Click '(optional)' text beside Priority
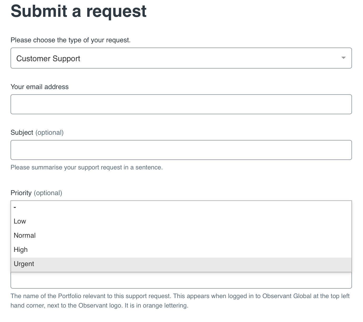Image resolution: width=363 pixels, height=322 pixels. 48,193
